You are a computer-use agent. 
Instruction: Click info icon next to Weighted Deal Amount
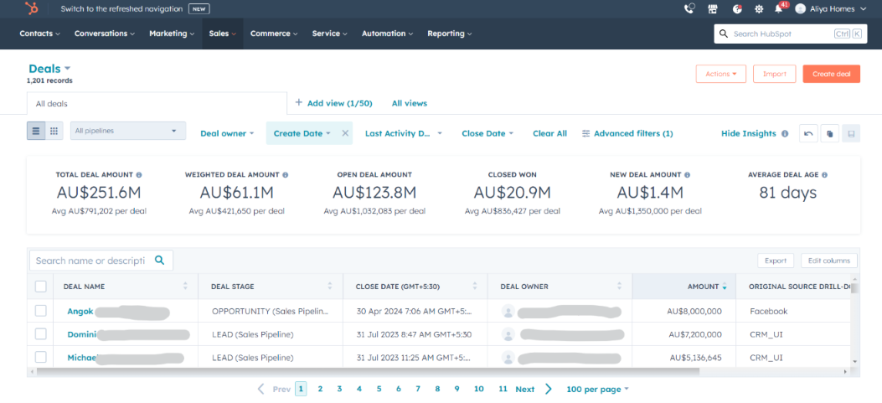[x=285, y=175]
